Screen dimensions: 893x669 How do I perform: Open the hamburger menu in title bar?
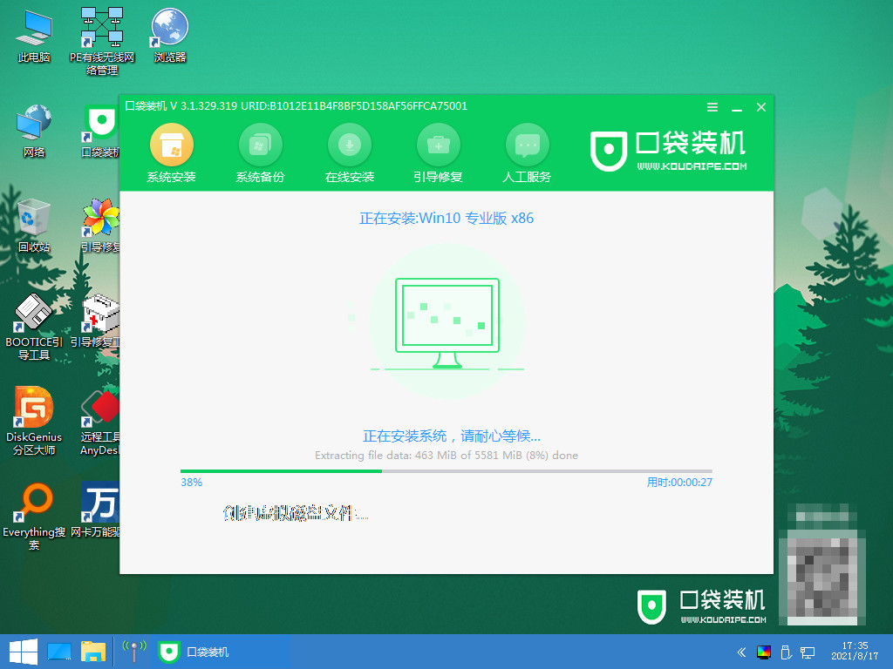click(x=712, y=107)
